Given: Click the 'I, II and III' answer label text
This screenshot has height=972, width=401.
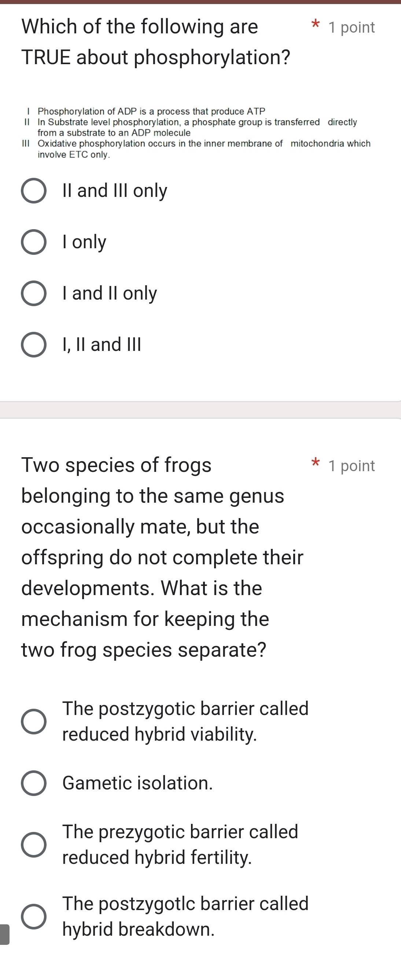Looking at the screenshot, I should [102, 345].
